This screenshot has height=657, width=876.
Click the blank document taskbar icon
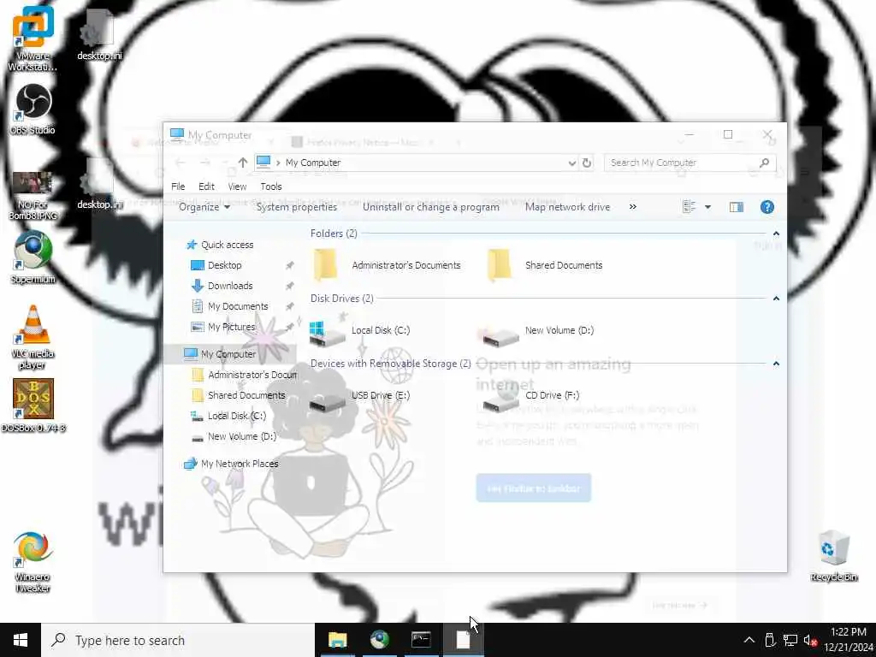(x=463, y=640)
